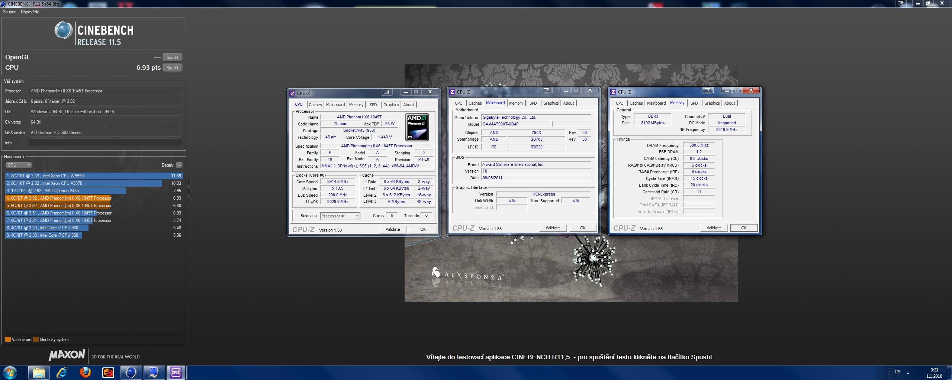Screen dimensions: 952x380
Task: Select ranking row Intel Xeon CPU W5590
Action: pos(94,176)
